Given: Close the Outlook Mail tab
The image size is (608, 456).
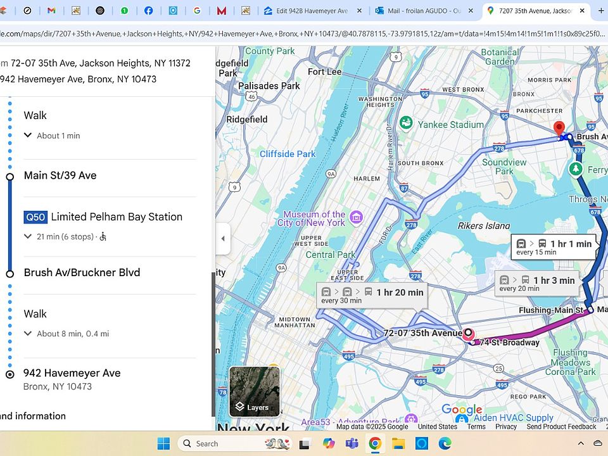Looking at the screenshot, I should [471, 11].
